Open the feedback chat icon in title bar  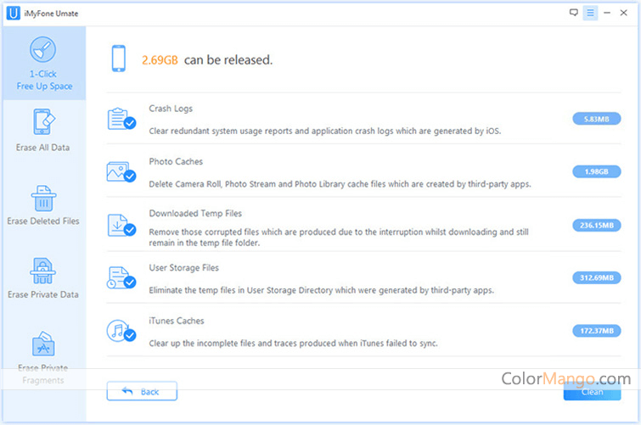coord(574,13)
